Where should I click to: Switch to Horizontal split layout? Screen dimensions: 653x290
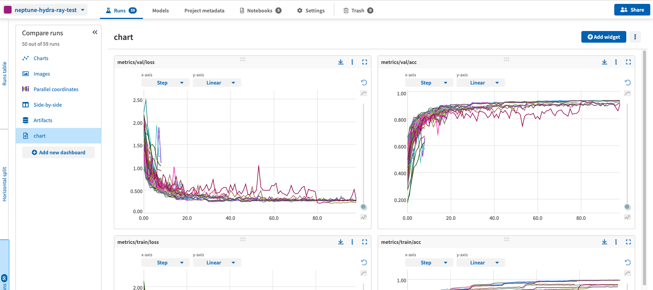point(4,184)
